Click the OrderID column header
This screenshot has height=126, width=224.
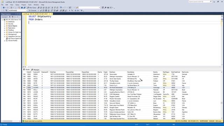[x=29, y=72]
